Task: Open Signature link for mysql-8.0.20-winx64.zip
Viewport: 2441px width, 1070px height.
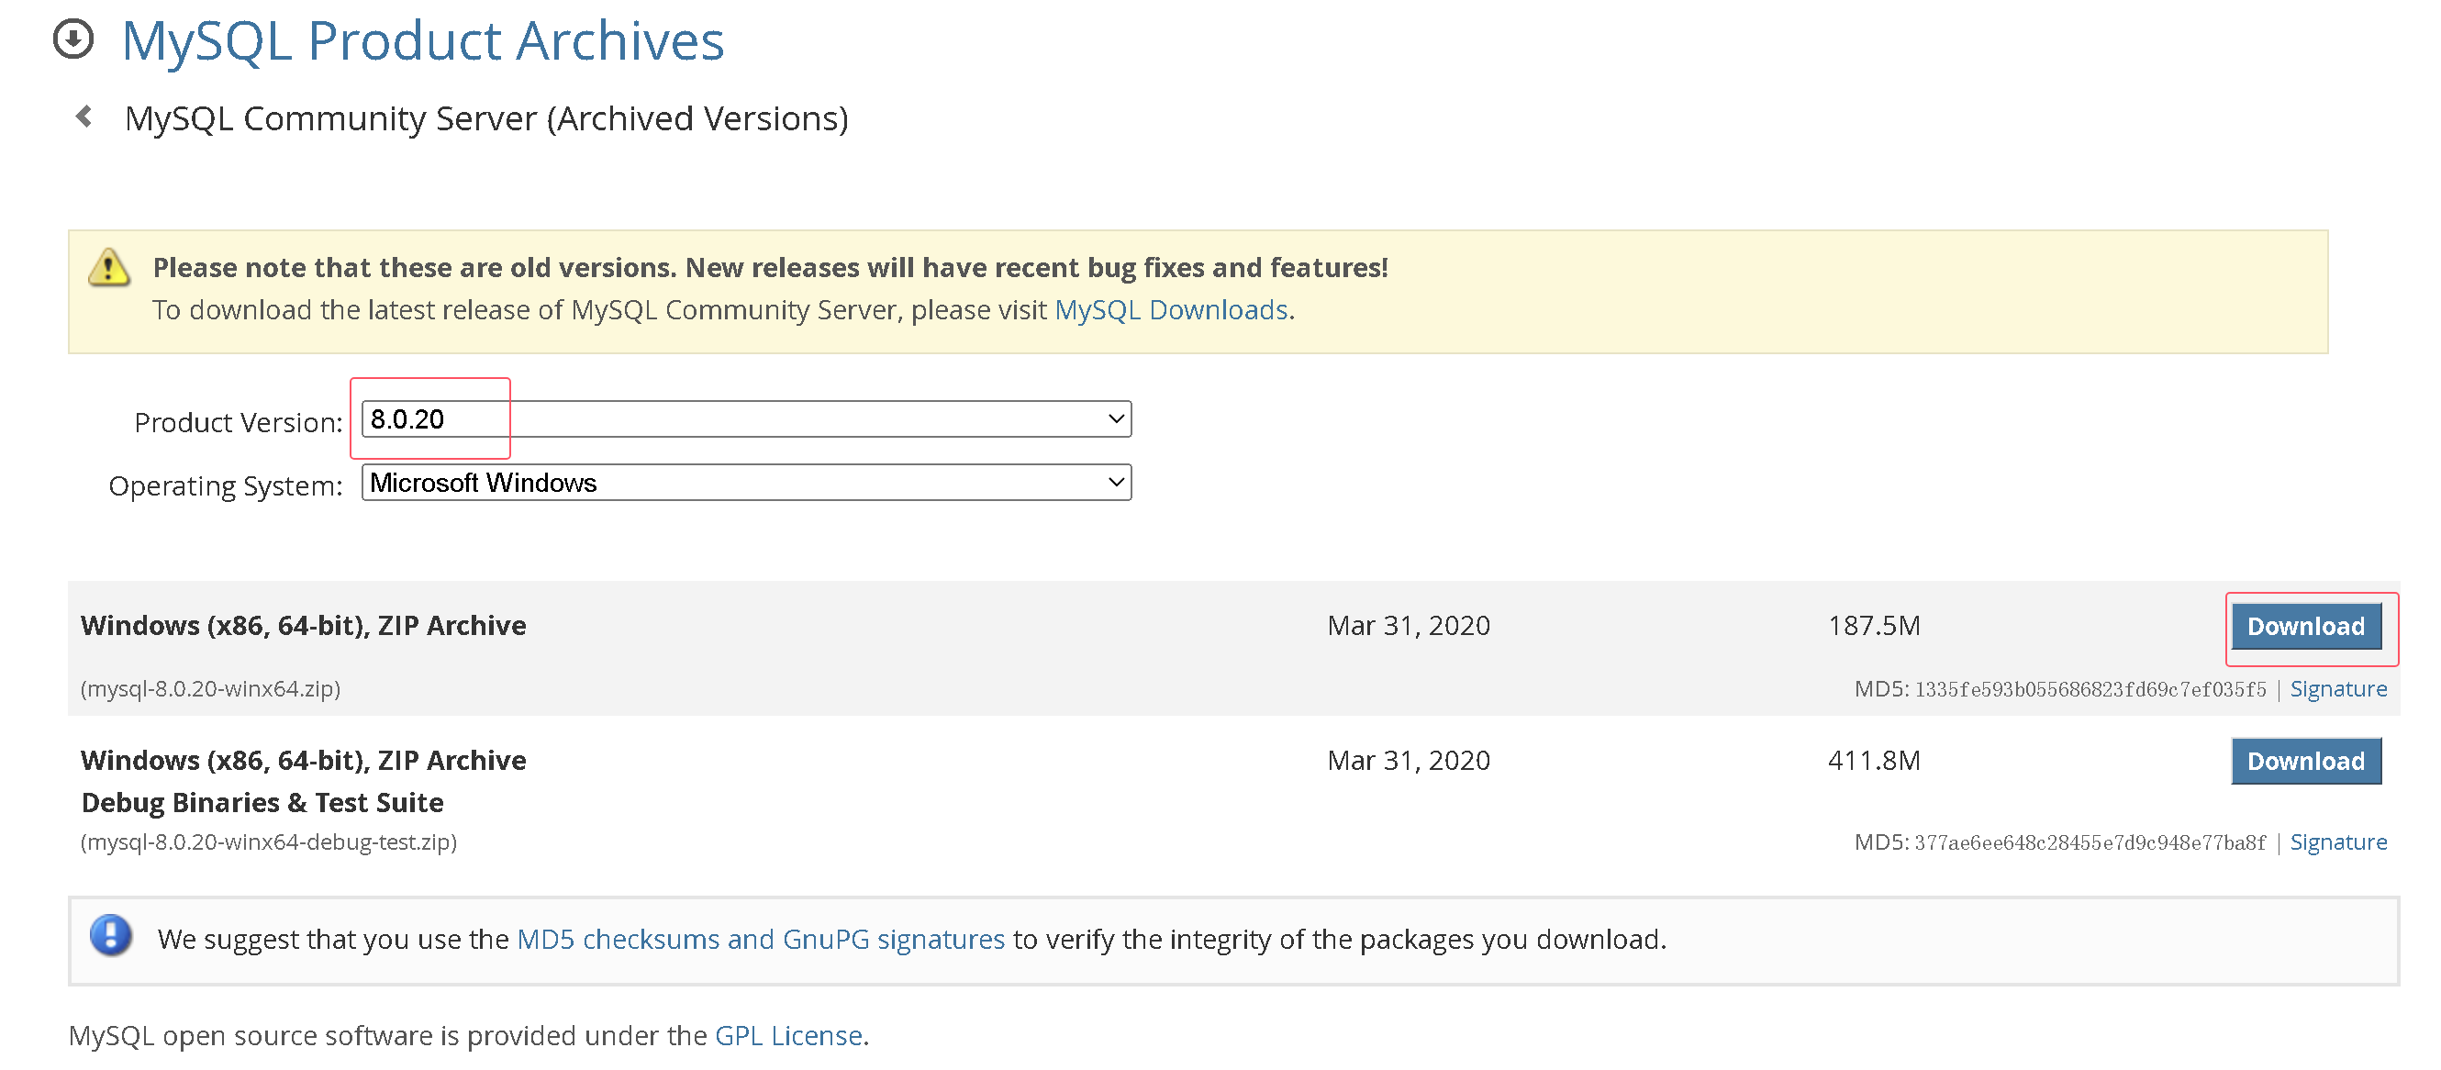Action: click(2337, 689)
